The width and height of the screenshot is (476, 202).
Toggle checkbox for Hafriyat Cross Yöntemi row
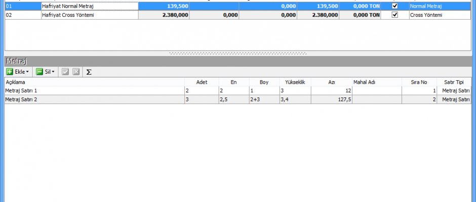pyautogui.click(x=395, y=15)
